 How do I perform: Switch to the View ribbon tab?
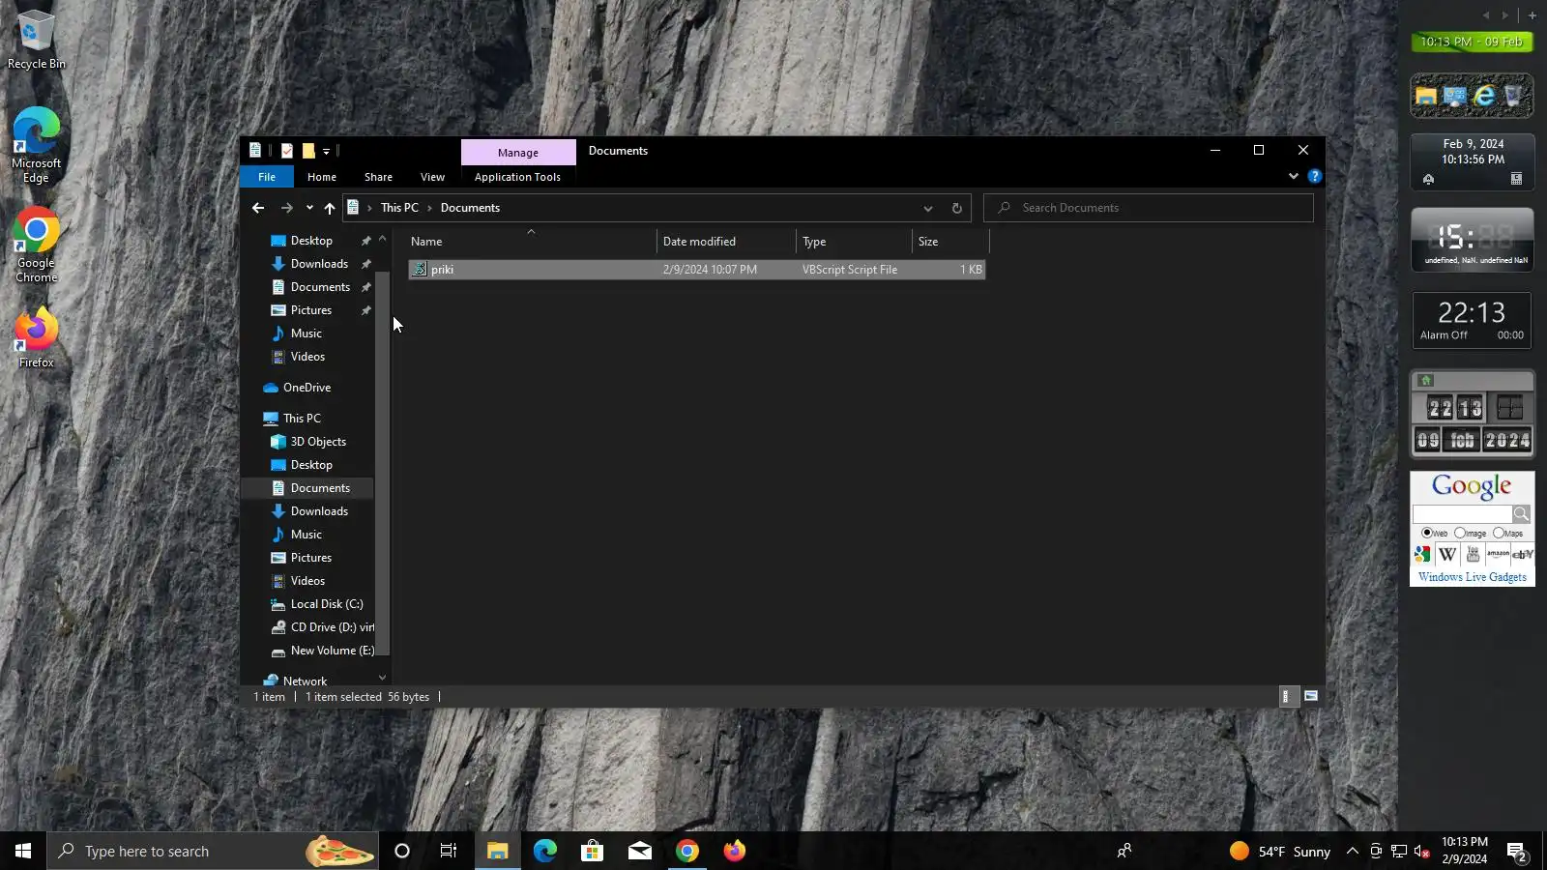(x=432, y=177)
